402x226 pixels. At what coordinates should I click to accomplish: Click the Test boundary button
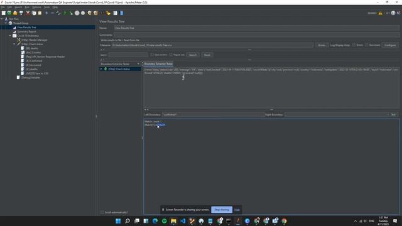point(393,114)
